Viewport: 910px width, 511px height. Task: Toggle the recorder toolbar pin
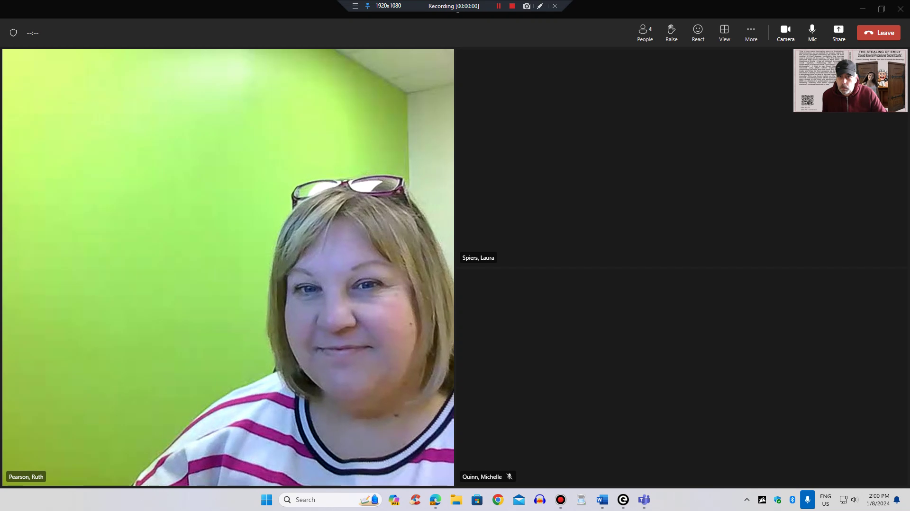367,6
